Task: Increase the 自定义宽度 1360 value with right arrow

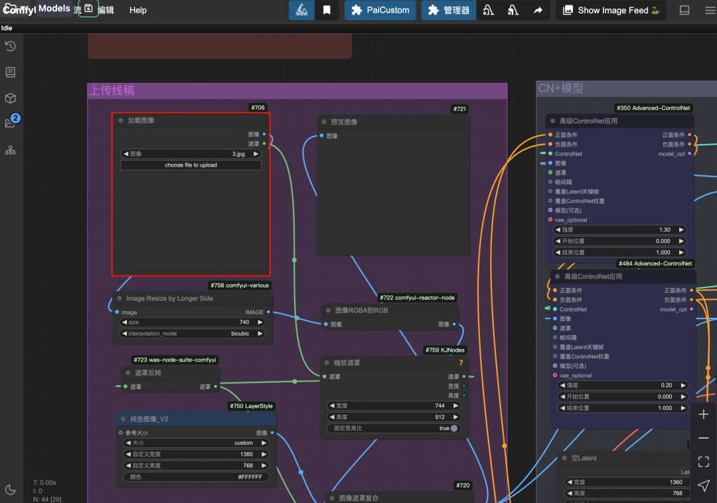Action: tap(264, 454)
